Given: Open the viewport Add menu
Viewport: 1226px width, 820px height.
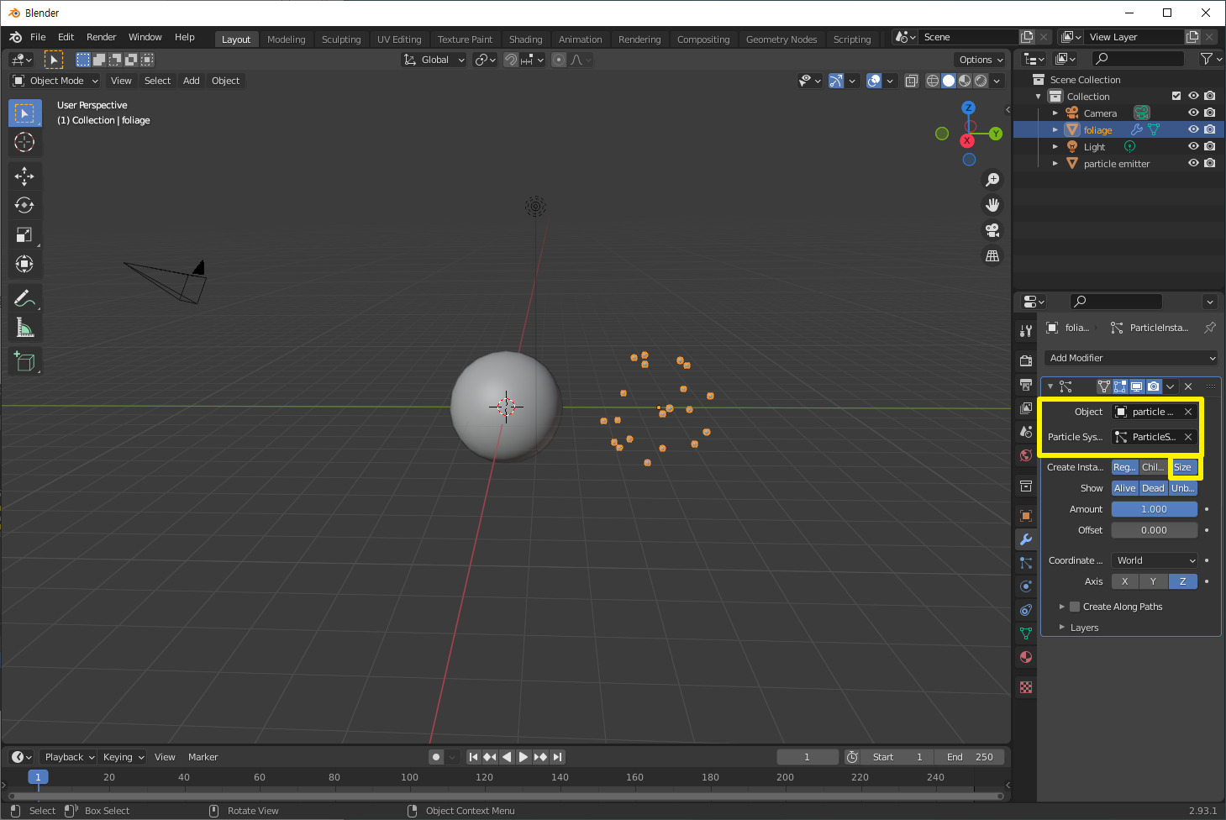Looking at the screenshot, I should [192, 81].
